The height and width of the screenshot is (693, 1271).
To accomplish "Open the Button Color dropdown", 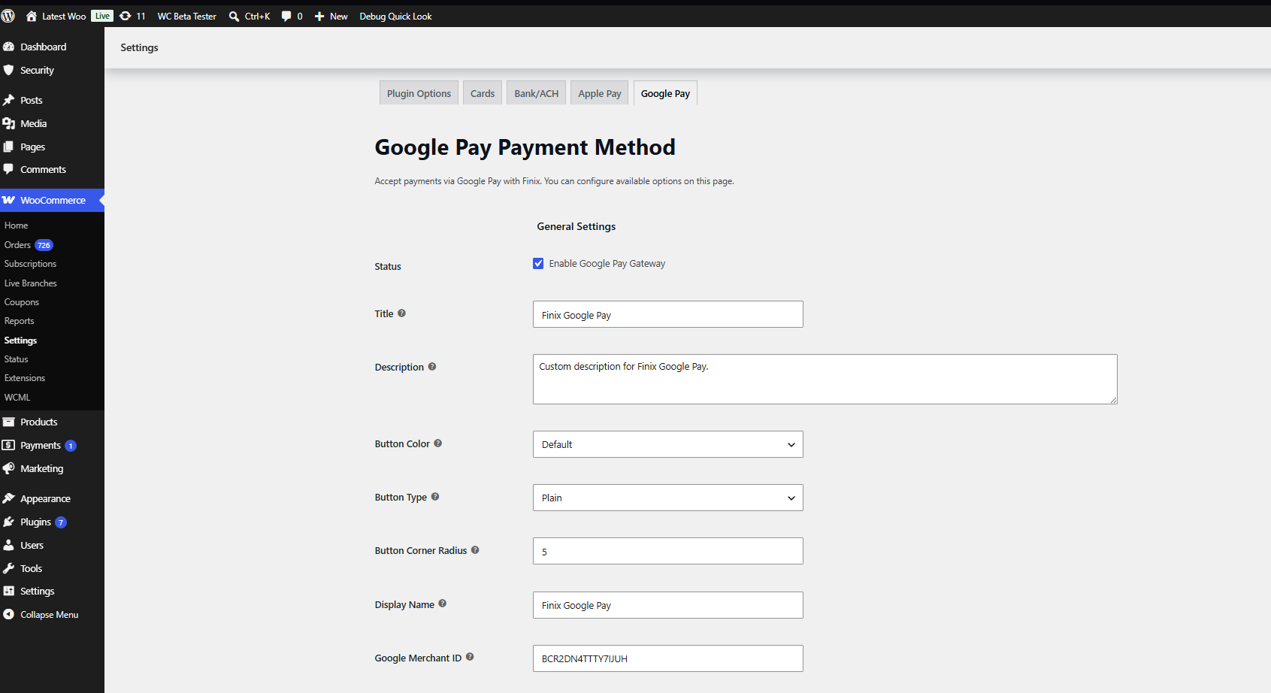I will click(x=667, y=444).
